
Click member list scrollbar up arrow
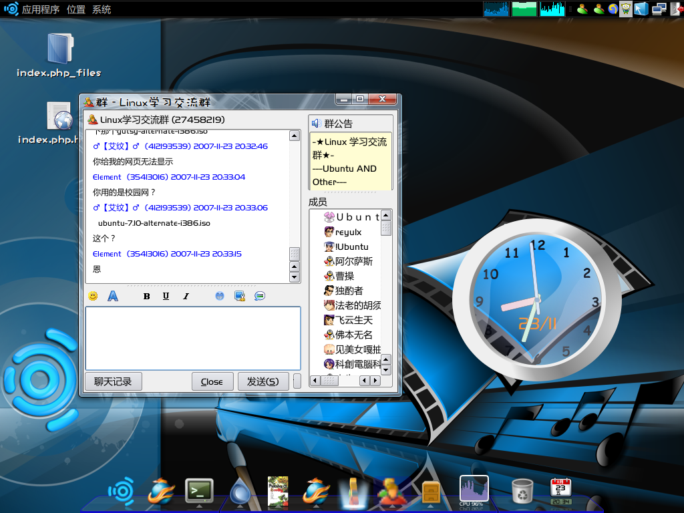[386, 215]
